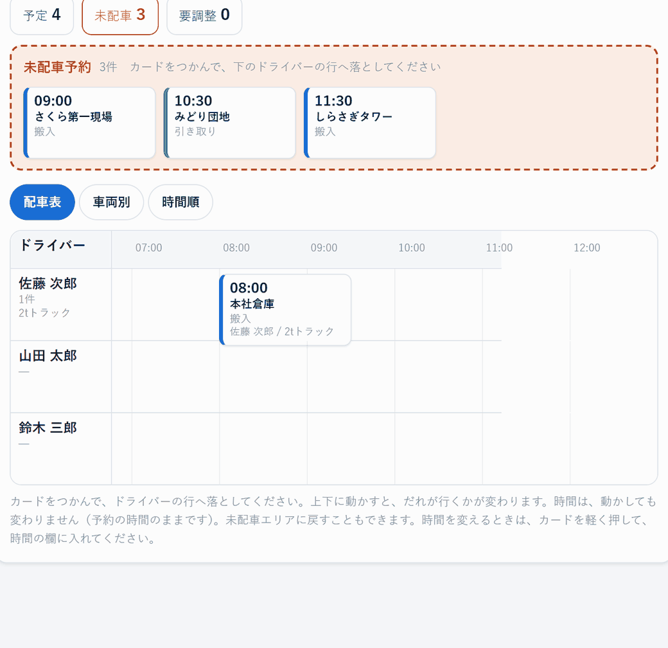
Task: Click the 未配車予約 section heading
Action: 57,67
